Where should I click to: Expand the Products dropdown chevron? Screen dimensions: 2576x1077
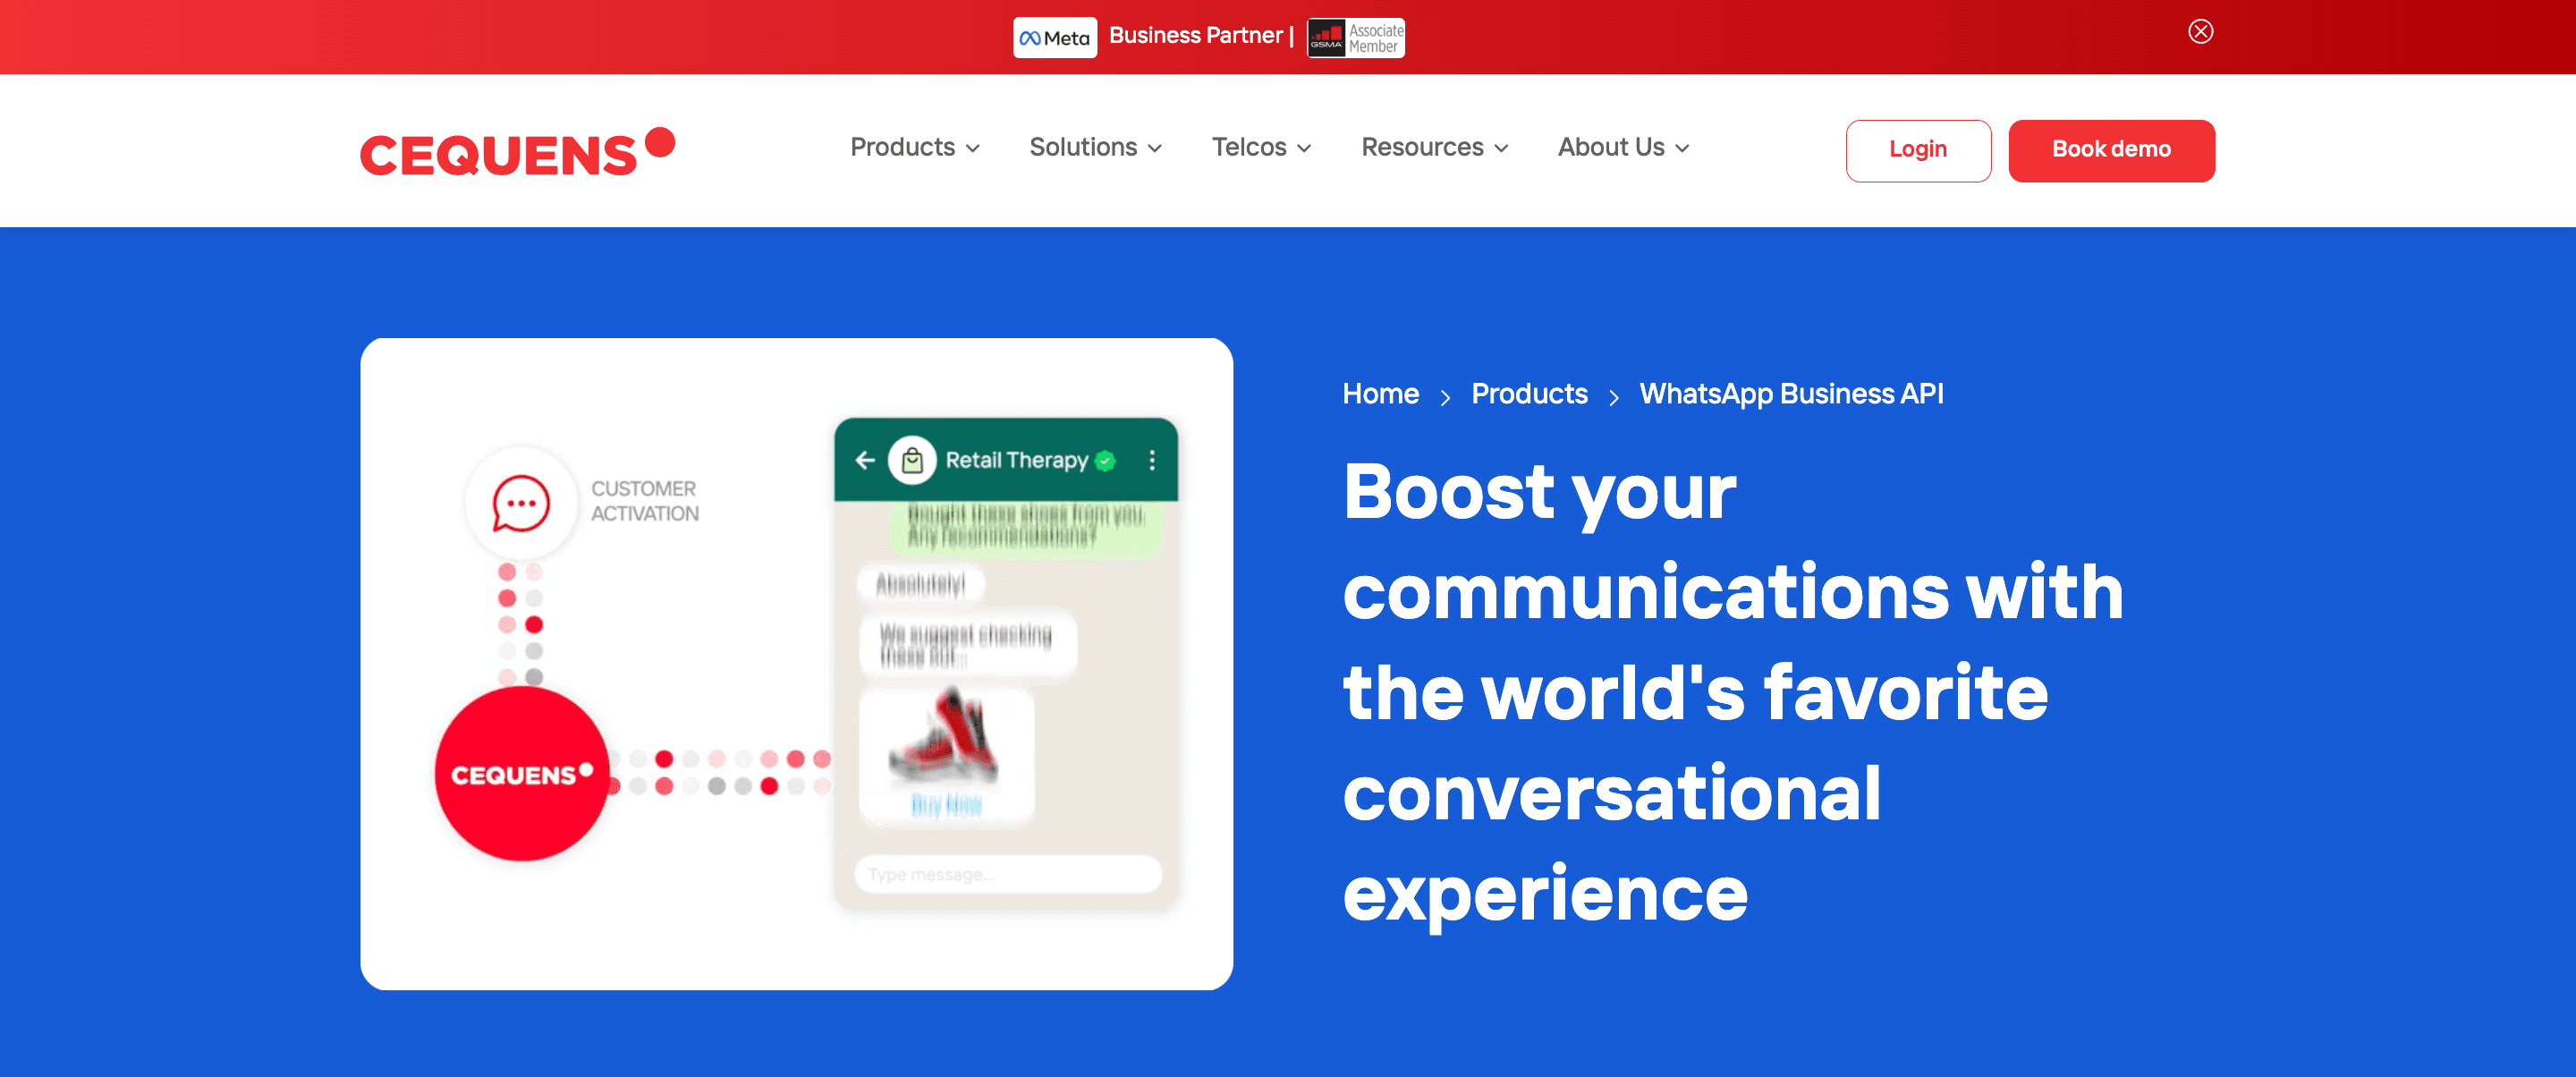pyautogui.click(x=972, y=149)
